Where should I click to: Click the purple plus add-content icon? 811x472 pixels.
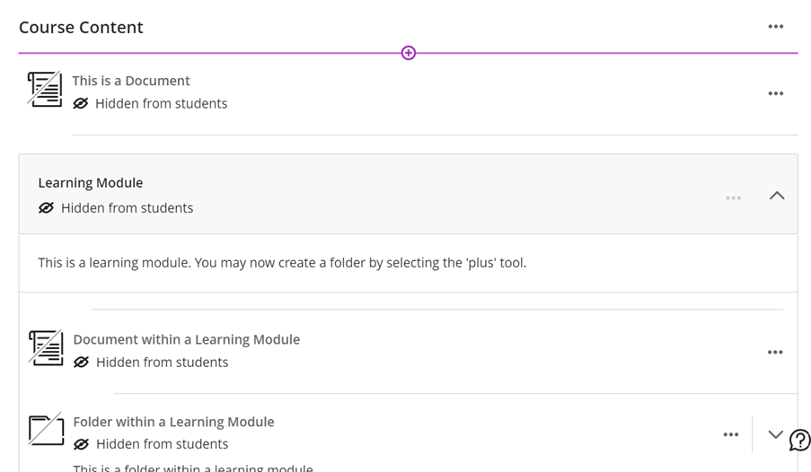click(409, 53)
